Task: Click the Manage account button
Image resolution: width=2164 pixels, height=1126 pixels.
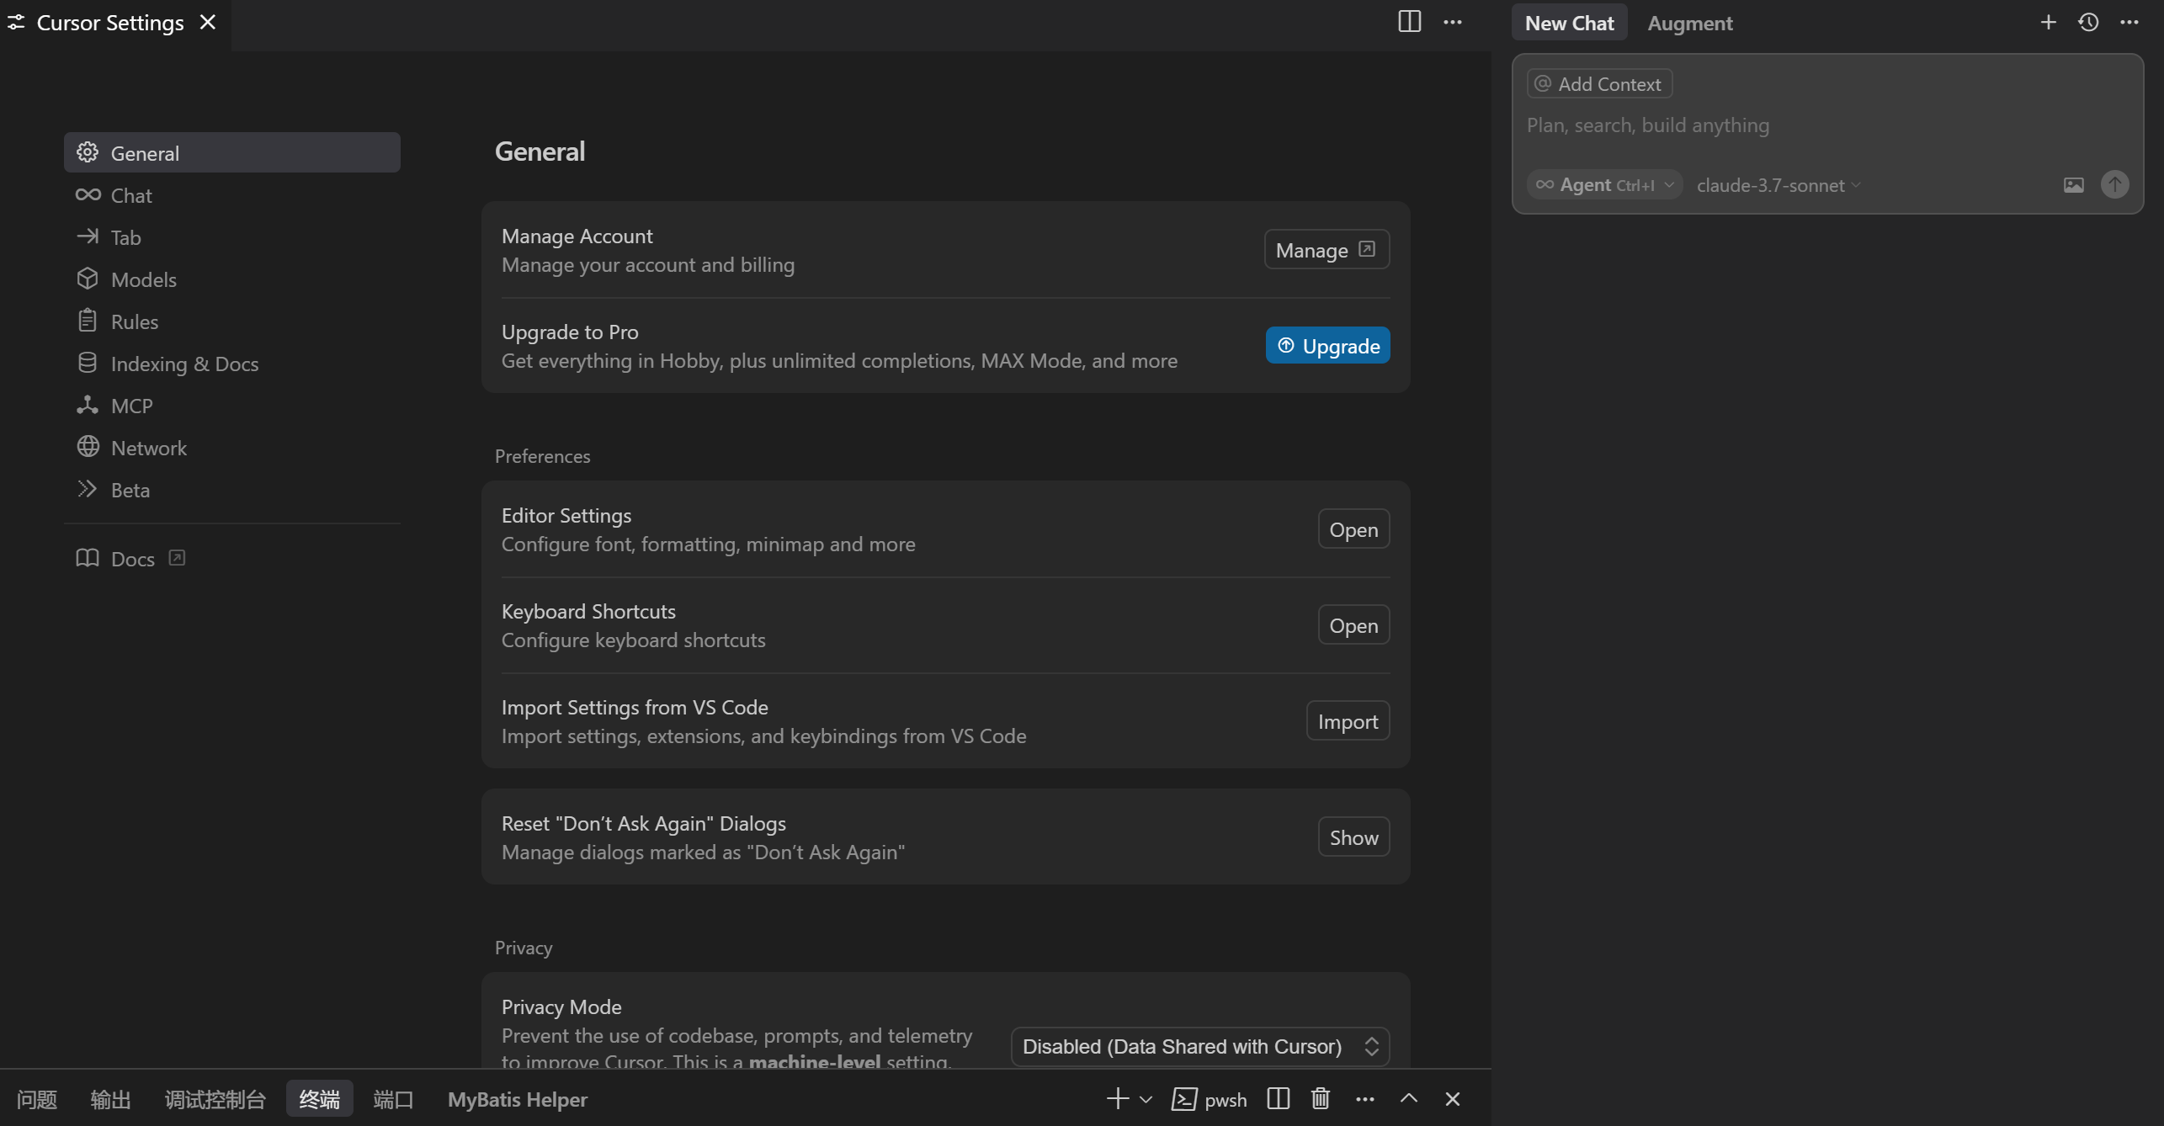Action: (1327, 250)
